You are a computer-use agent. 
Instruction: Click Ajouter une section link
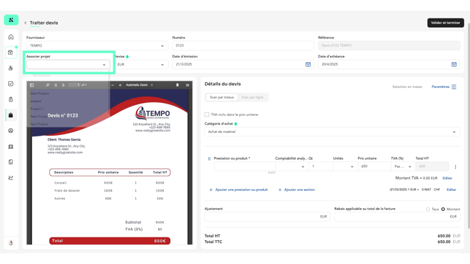296,190
